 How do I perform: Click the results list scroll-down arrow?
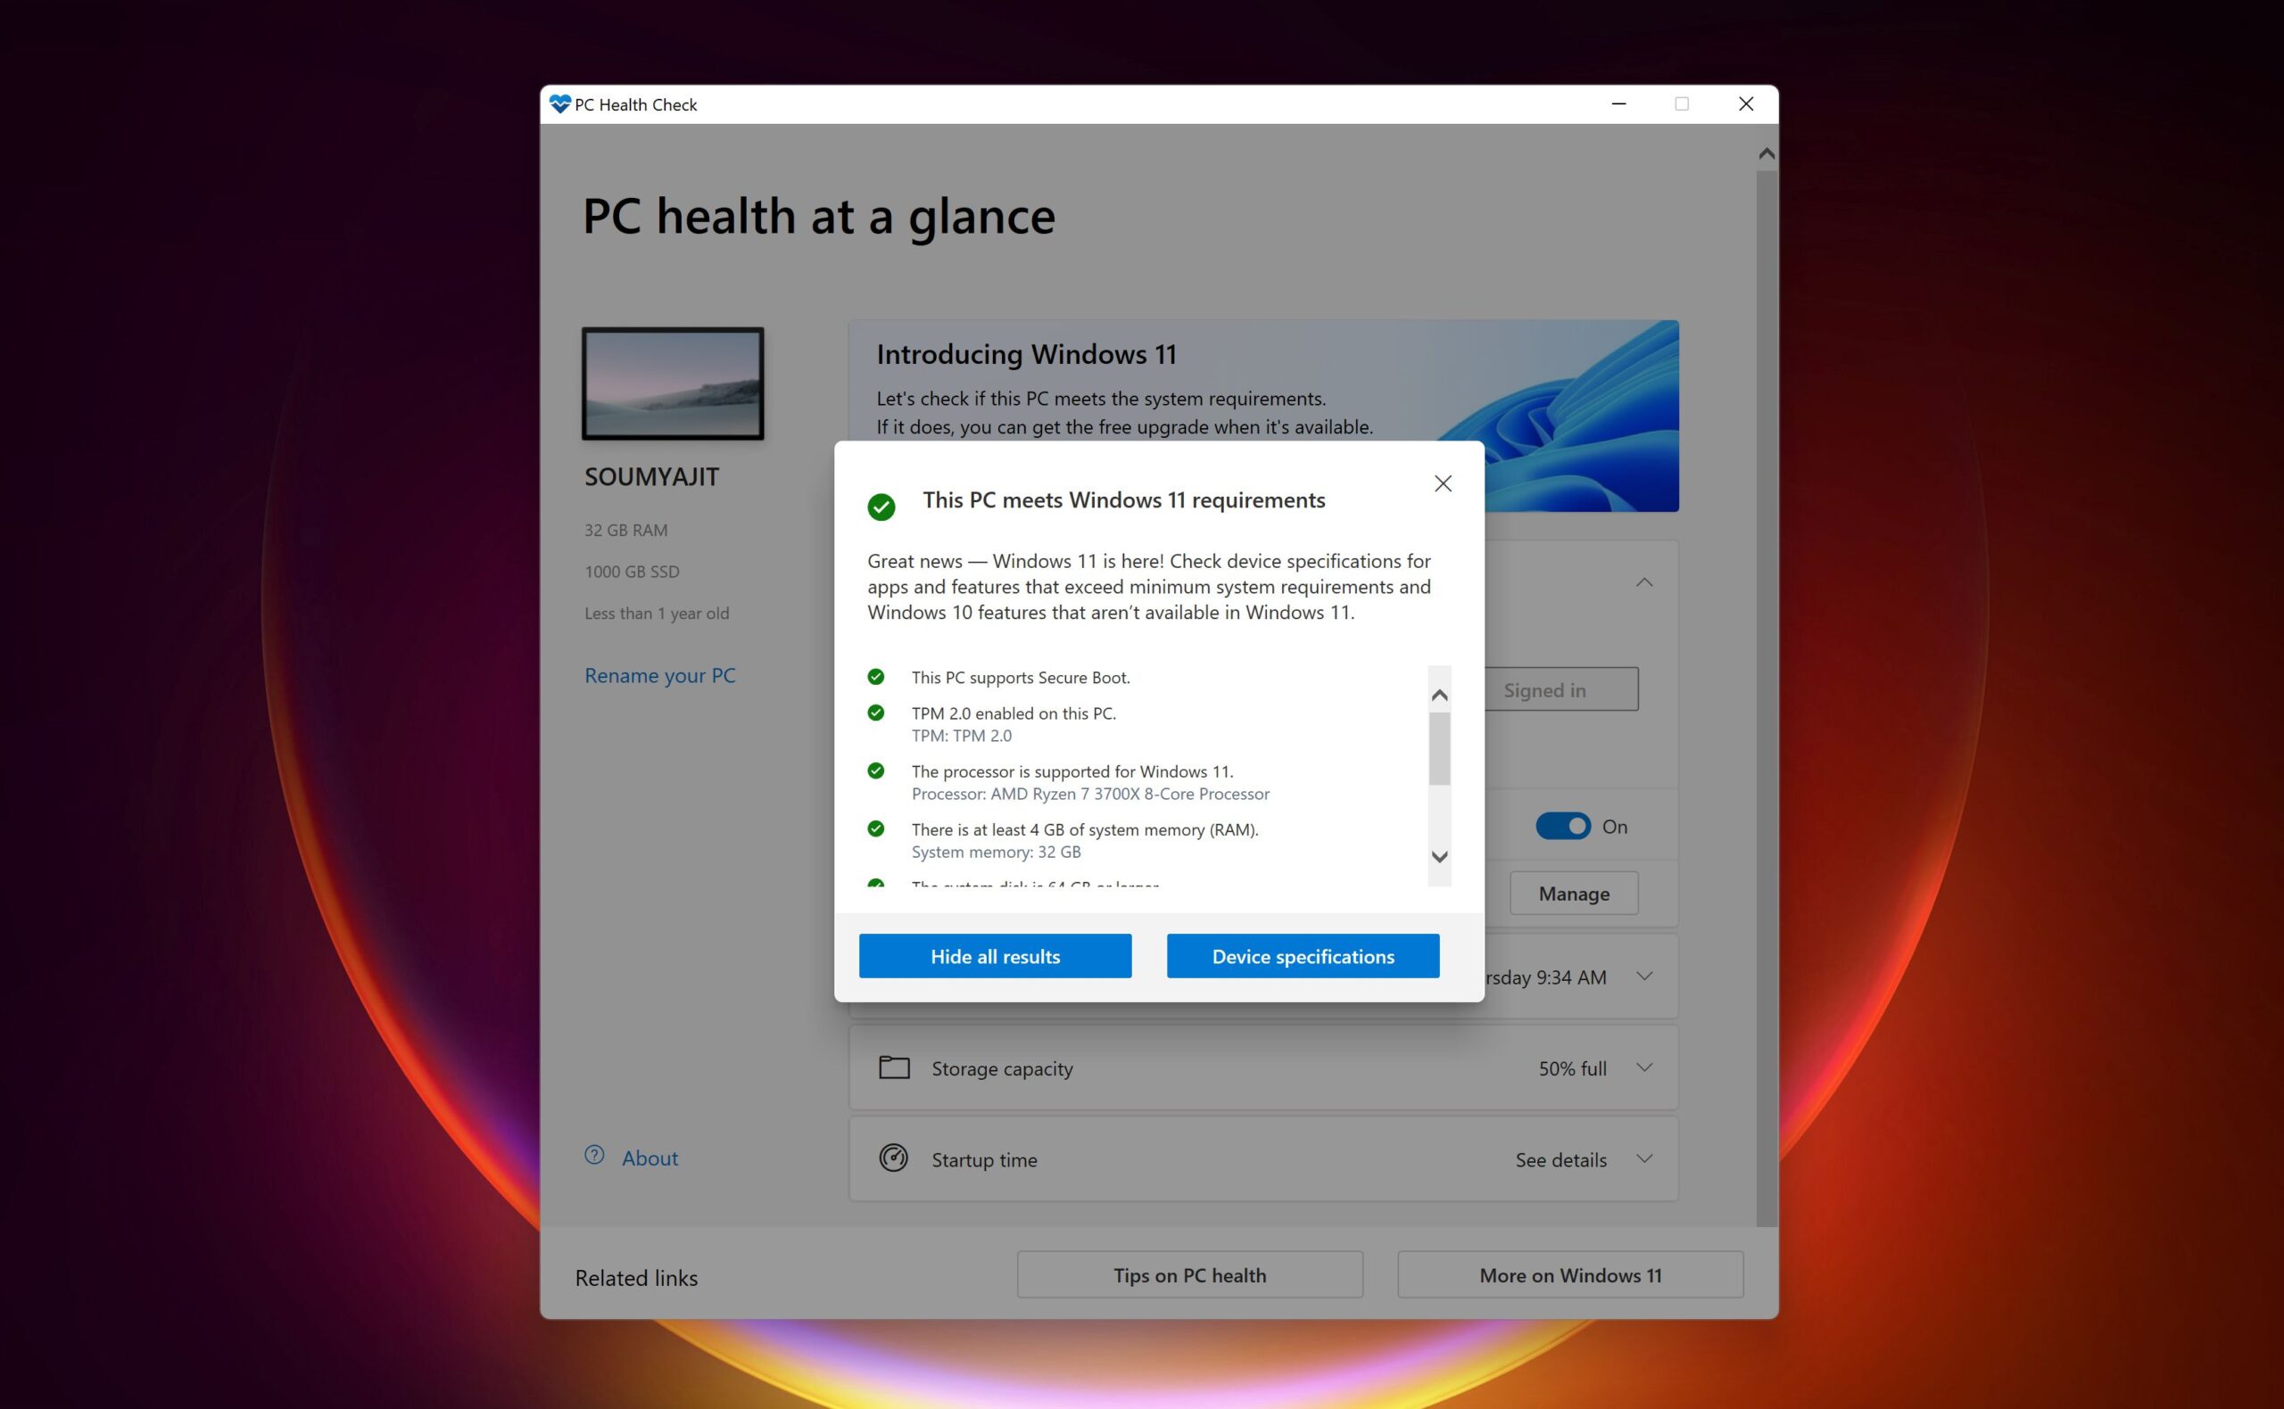tap(1439, 856)
